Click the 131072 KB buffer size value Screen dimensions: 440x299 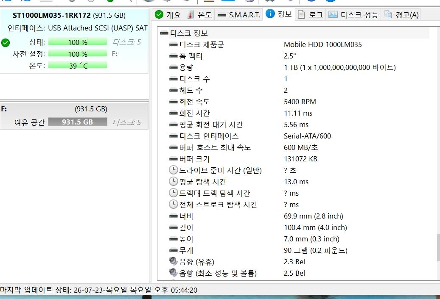[300, 159]
